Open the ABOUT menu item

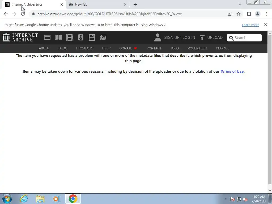pyautogui.click(x=44, y=48)
